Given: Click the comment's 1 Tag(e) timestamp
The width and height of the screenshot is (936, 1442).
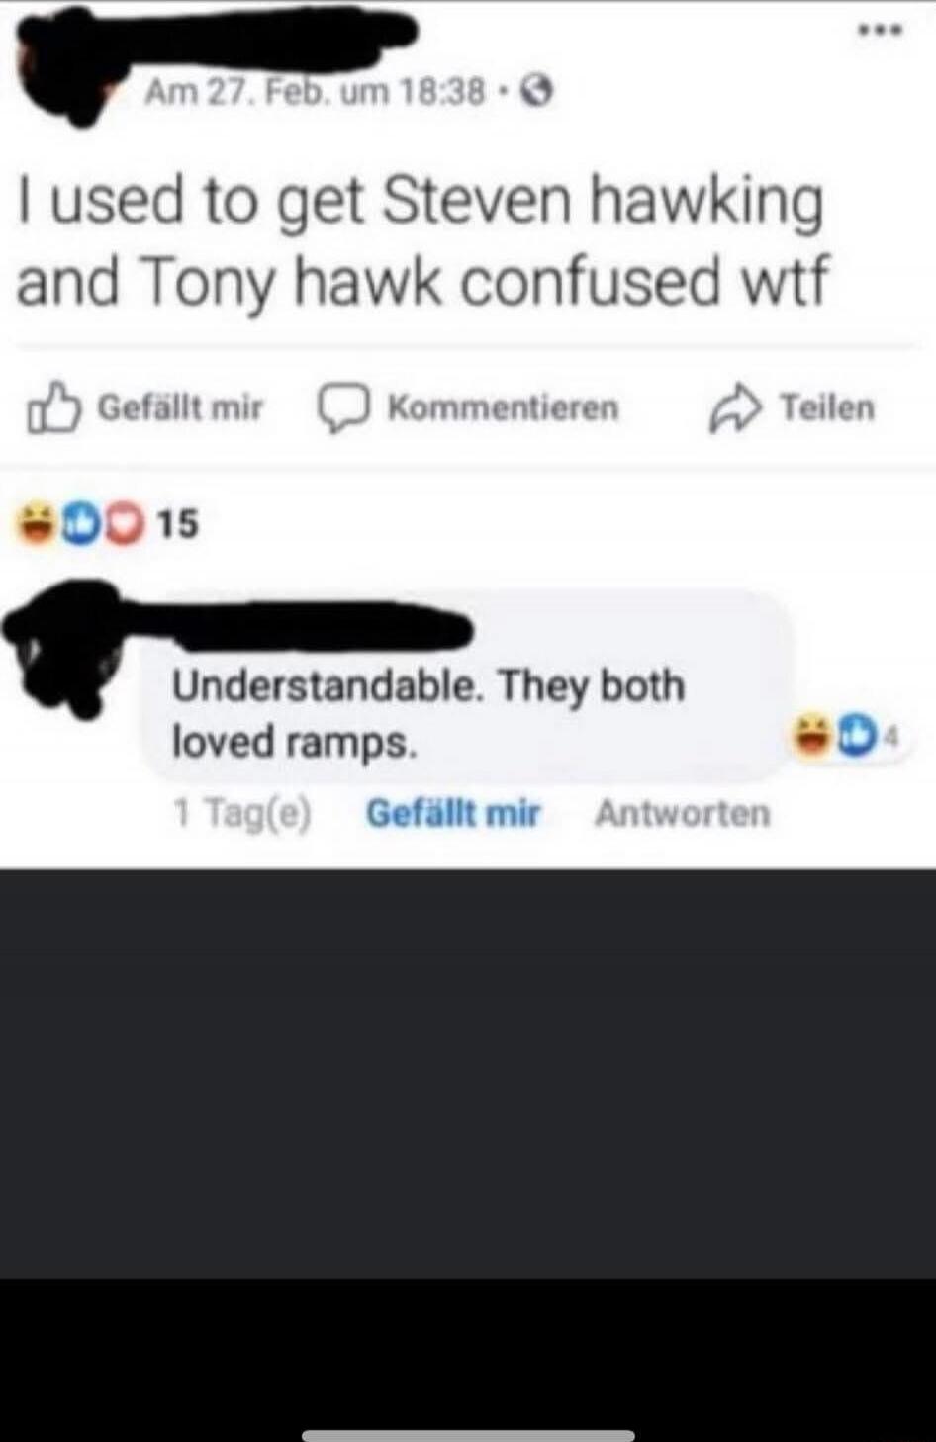Looking at the screenshot, I should [x=242, y=813].
